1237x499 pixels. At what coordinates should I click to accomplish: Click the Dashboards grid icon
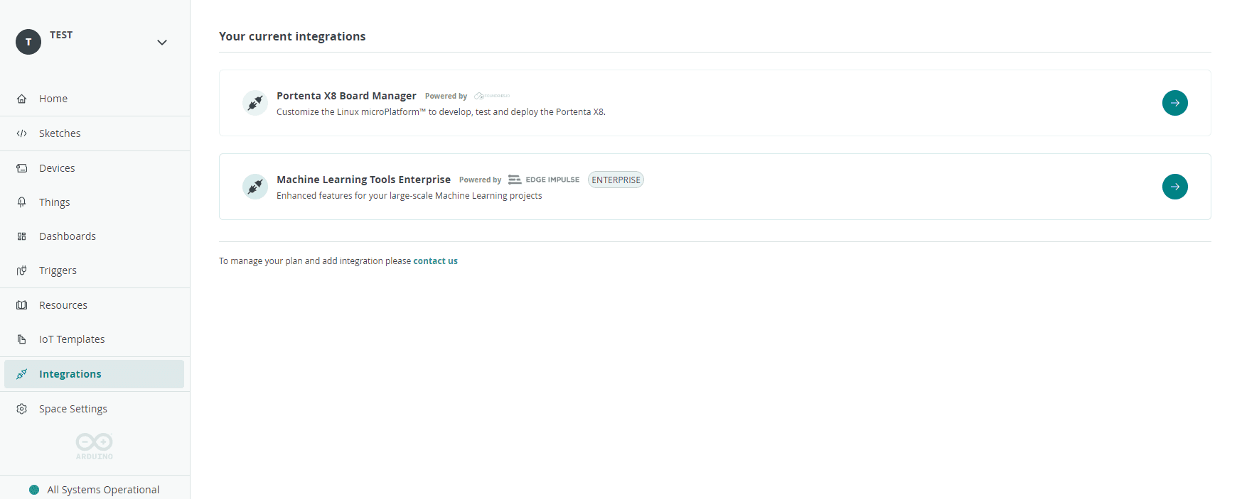pos(22,236)
